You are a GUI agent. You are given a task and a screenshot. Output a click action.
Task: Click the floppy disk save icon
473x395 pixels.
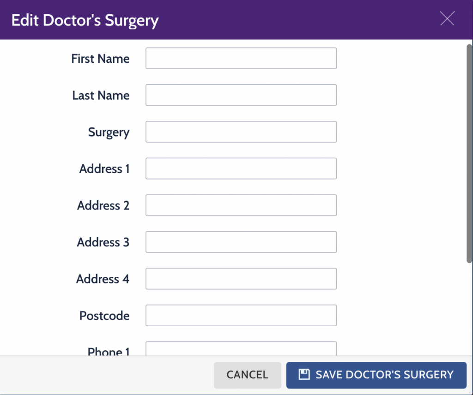(x=304, y=375)
